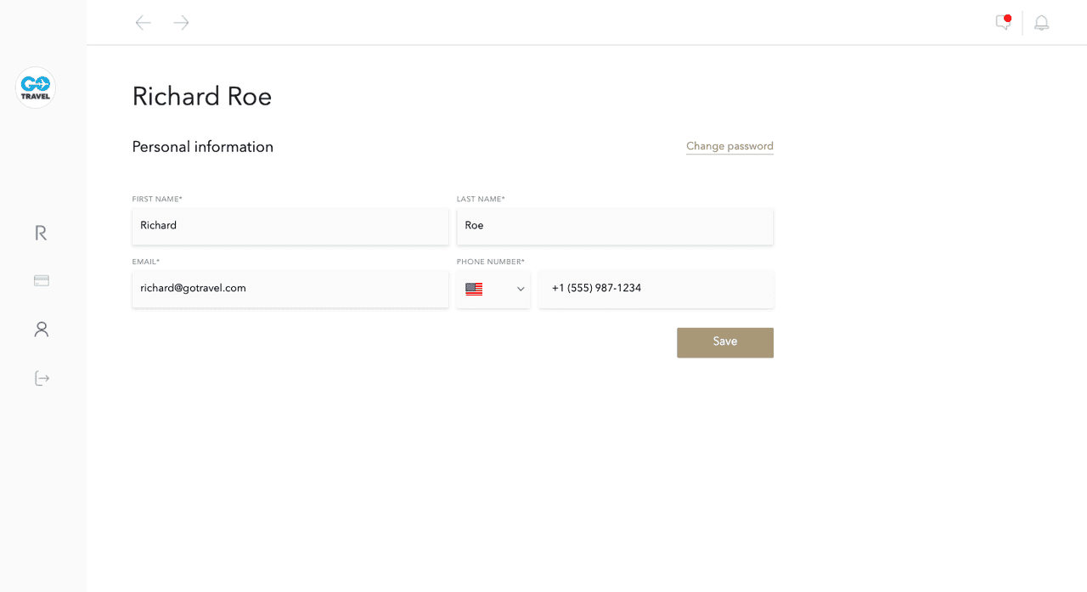The width and height of the screenshot is (1087, 592).
Task: Click the Go Travel logo
Action: click(36, 87)
